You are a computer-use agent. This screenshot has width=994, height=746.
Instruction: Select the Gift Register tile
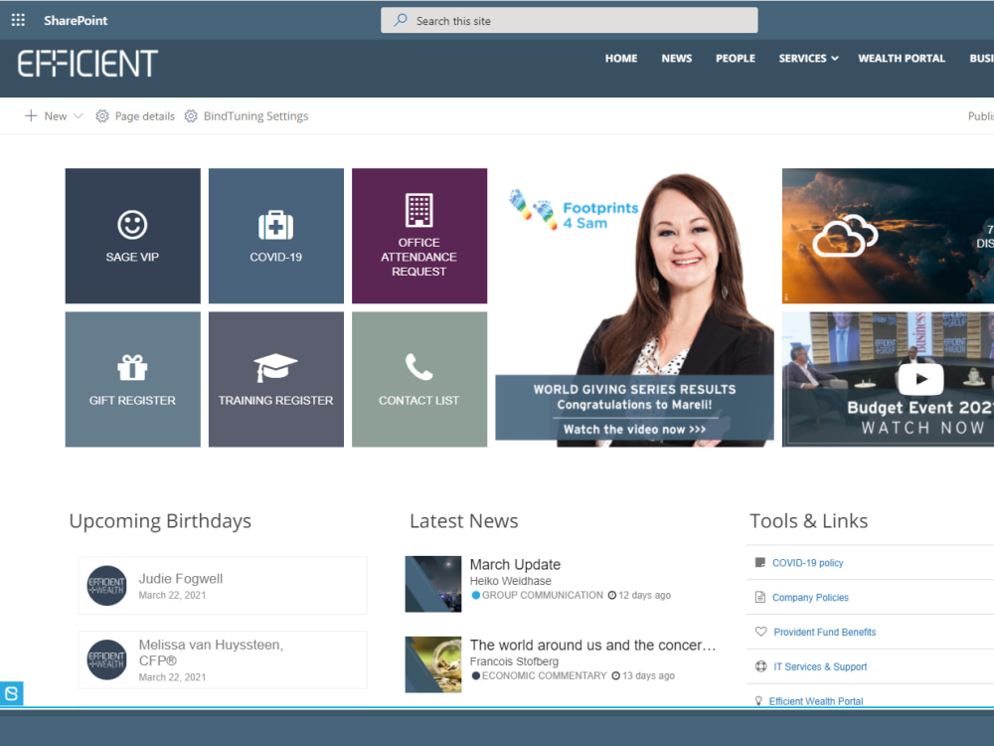click(x=132, y=379)
